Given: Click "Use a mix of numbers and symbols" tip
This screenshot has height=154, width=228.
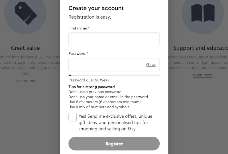Looking at the screenshot, I should point(99,107).
